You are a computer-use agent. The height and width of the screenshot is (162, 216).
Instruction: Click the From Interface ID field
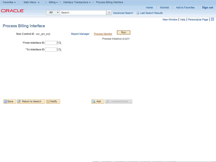(52, 43)
